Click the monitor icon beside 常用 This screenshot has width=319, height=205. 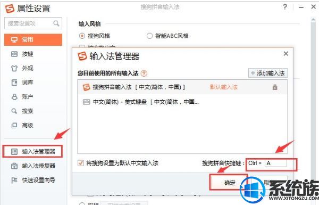pos(14,39)
